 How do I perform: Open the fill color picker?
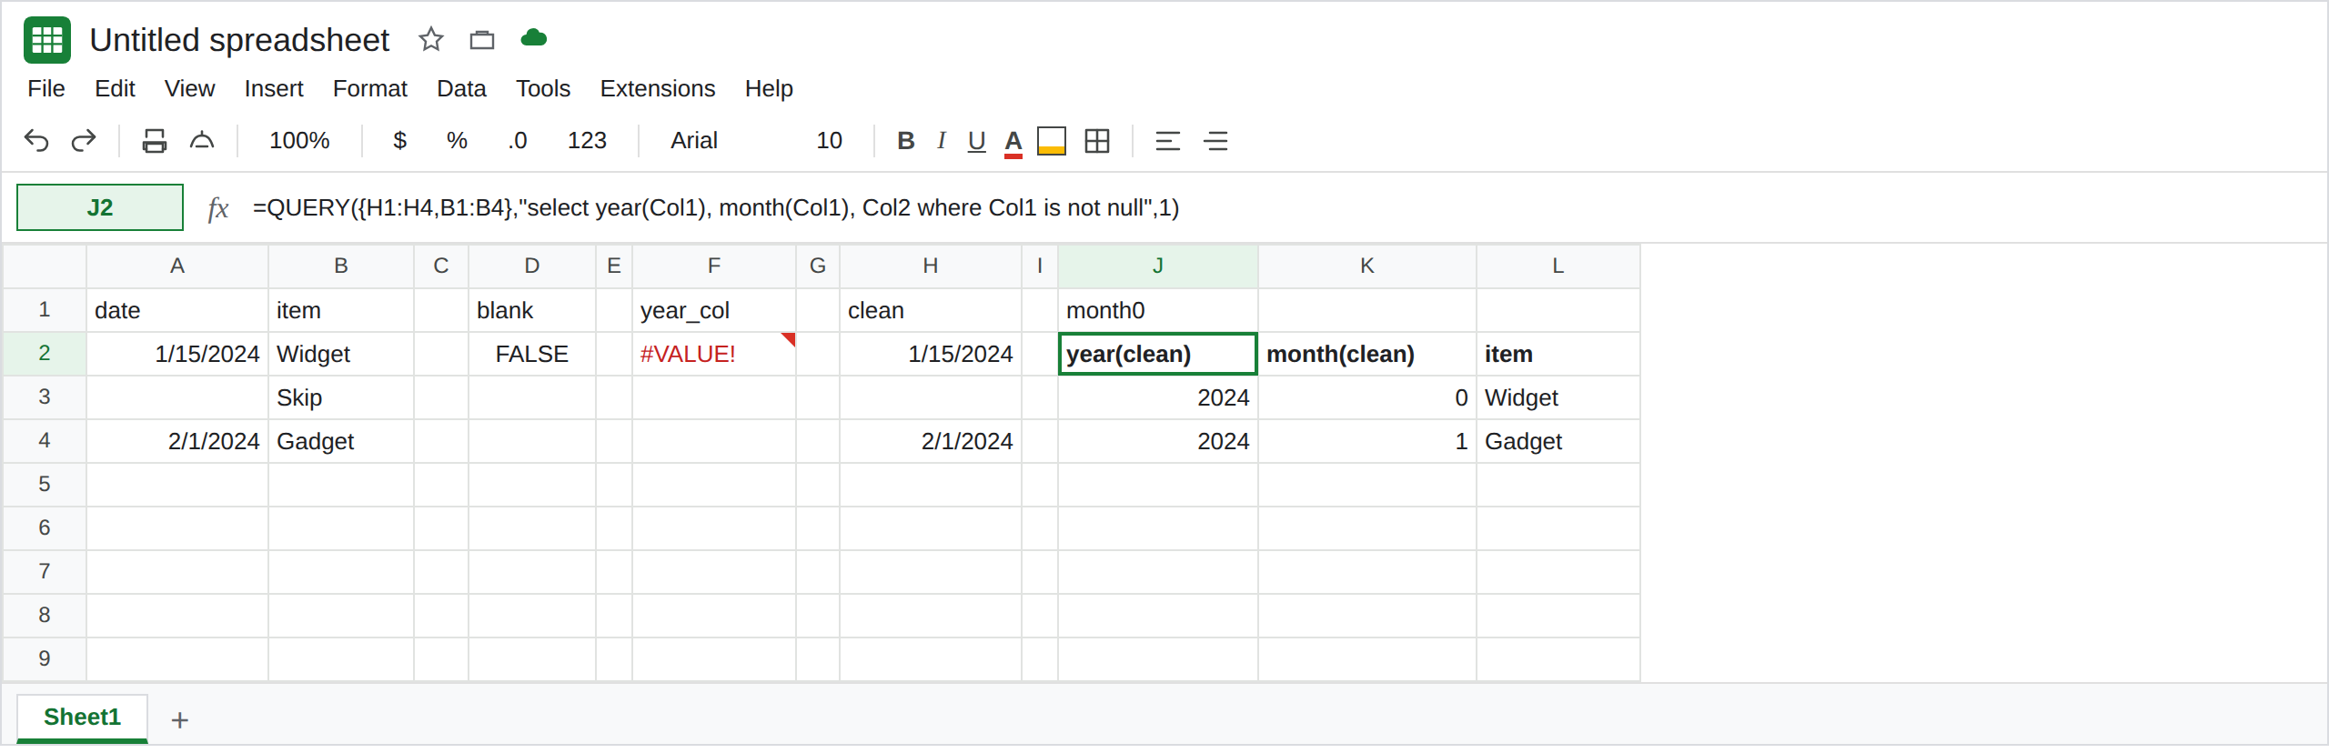tap(1052, 141)
